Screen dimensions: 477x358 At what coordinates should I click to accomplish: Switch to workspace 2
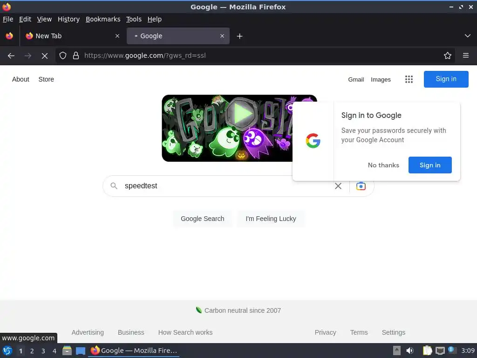(x=32, y=351)
